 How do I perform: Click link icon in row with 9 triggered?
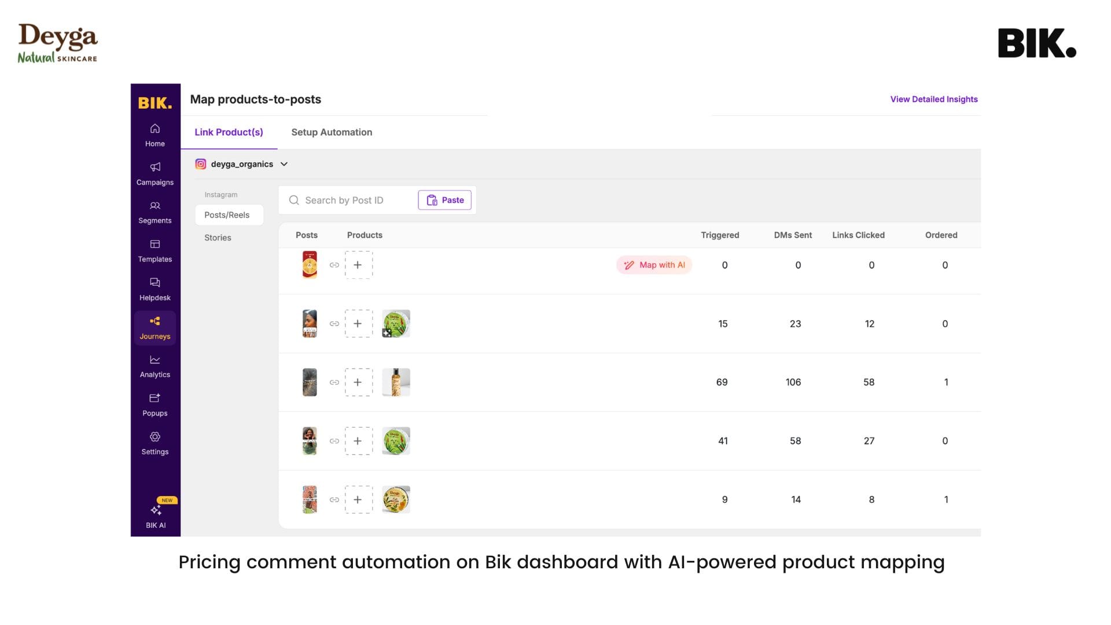pos(334,500)
